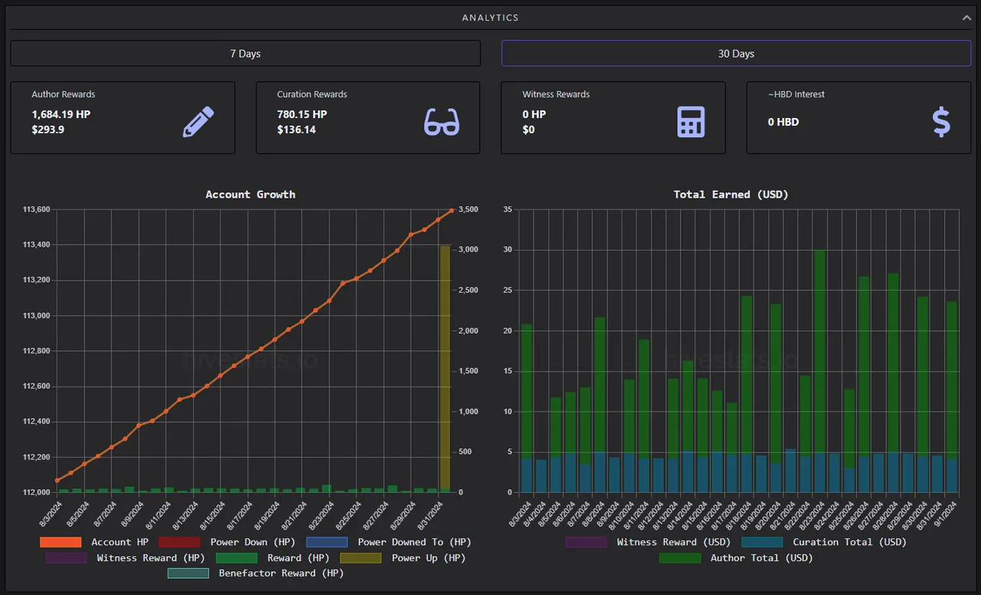This screenshot has height=595, width=981.
Task: Click the tall Power Up bar on 8/31
Action: pyautogui.click(x=445, y=368)
